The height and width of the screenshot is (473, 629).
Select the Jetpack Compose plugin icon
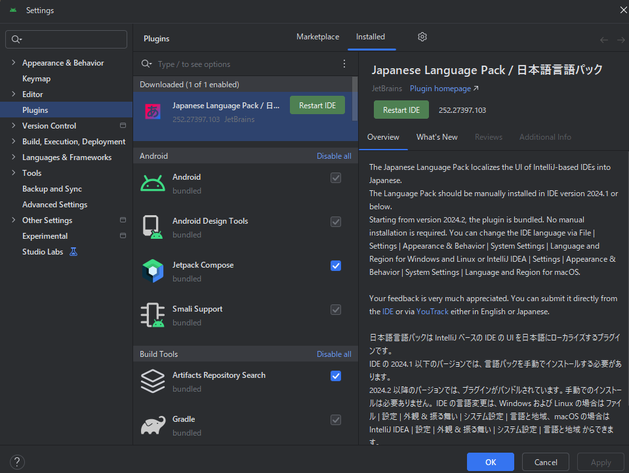click(153, 271)
